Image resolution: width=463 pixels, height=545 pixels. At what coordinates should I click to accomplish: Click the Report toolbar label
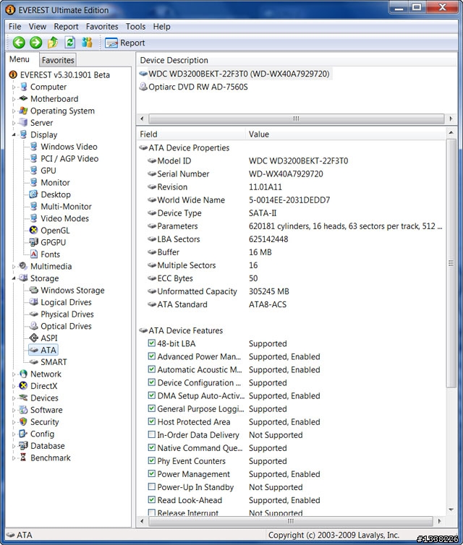pyautogui.click(x=132, y=43)
